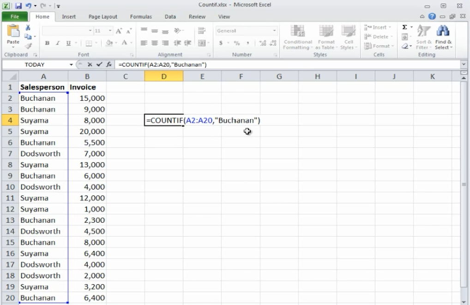The width and height of the screenshot is (470, 305).
Task: Cancel the formula entry with the X
Action: 90,65
